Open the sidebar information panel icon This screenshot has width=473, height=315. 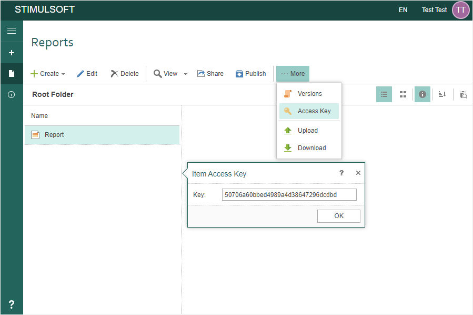pyautogui.click(x=12, y=94)
